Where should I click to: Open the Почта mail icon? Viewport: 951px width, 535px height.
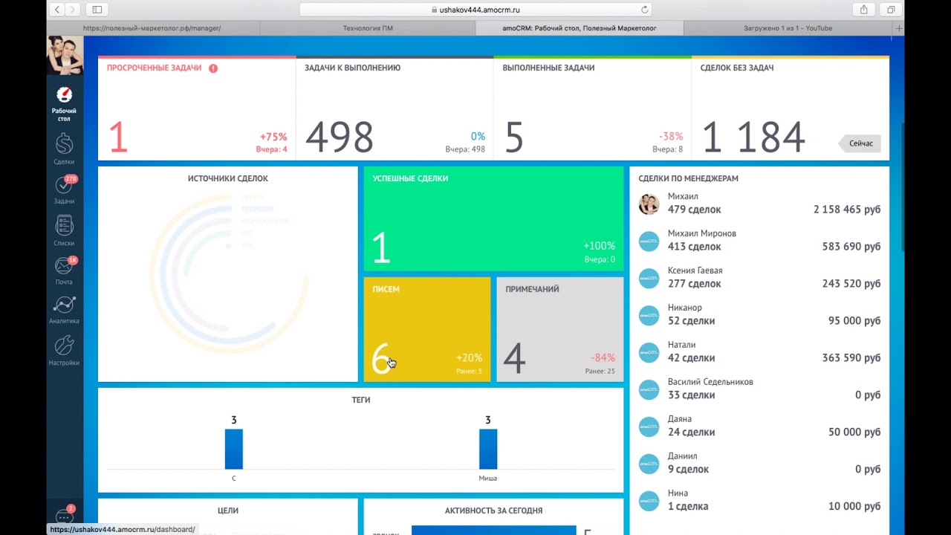64,270
